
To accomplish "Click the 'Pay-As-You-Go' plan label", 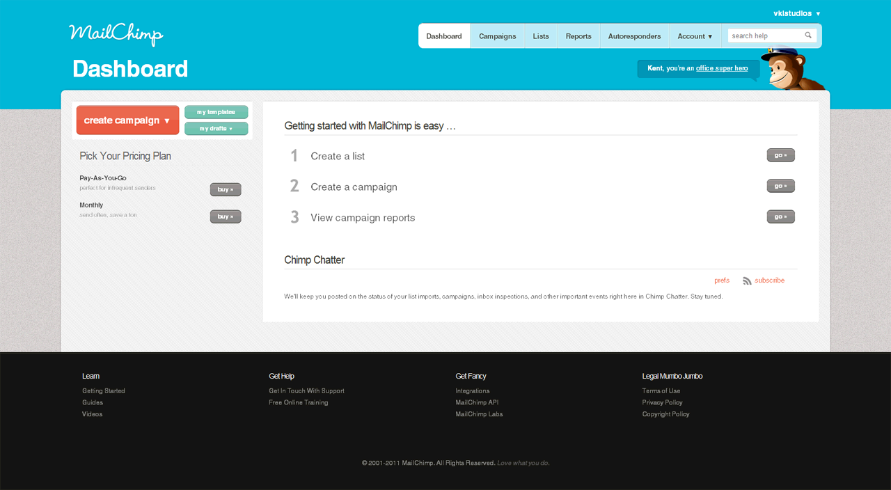I will [103, 178].
